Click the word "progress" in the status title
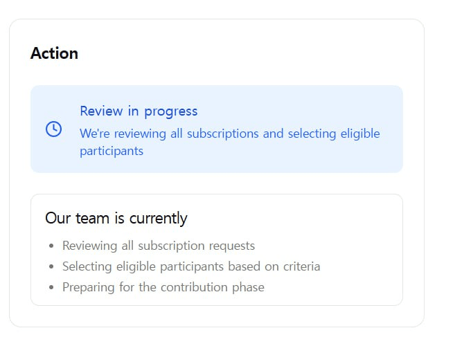 [x=170, y=111]
